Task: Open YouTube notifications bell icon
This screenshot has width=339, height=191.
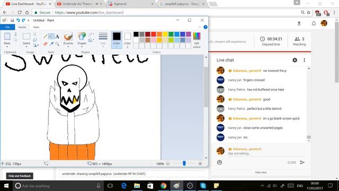Action: (314, 23)
